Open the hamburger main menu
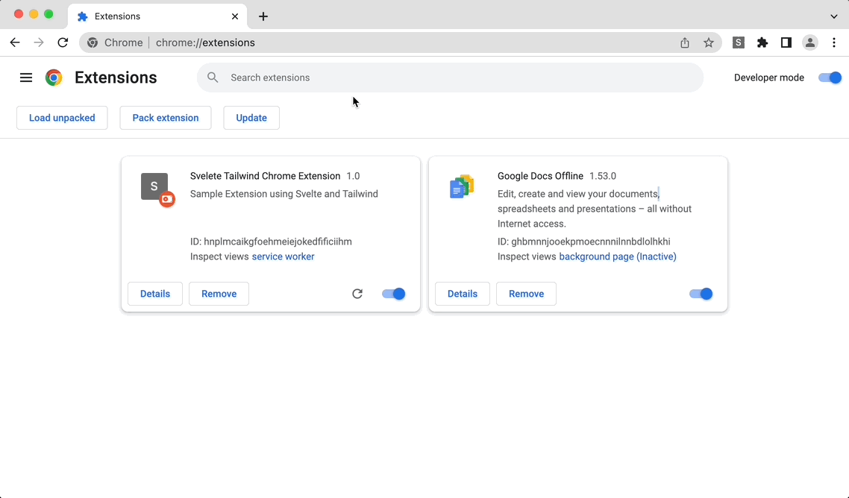This screenshot has width=849, height=498. pyautogui.click(x=26, y=78)
